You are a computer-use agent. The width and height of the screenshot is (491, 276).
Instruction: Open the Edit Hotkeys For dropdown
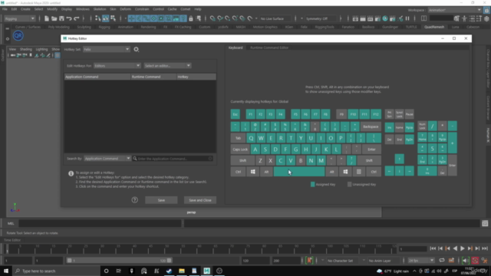[117, 66]
